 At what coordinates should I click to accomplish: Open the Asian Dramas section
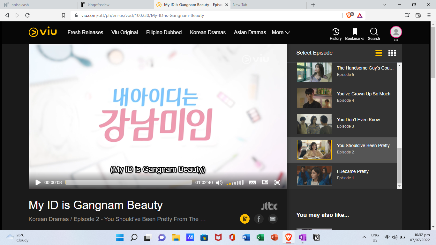pos(250,32)
